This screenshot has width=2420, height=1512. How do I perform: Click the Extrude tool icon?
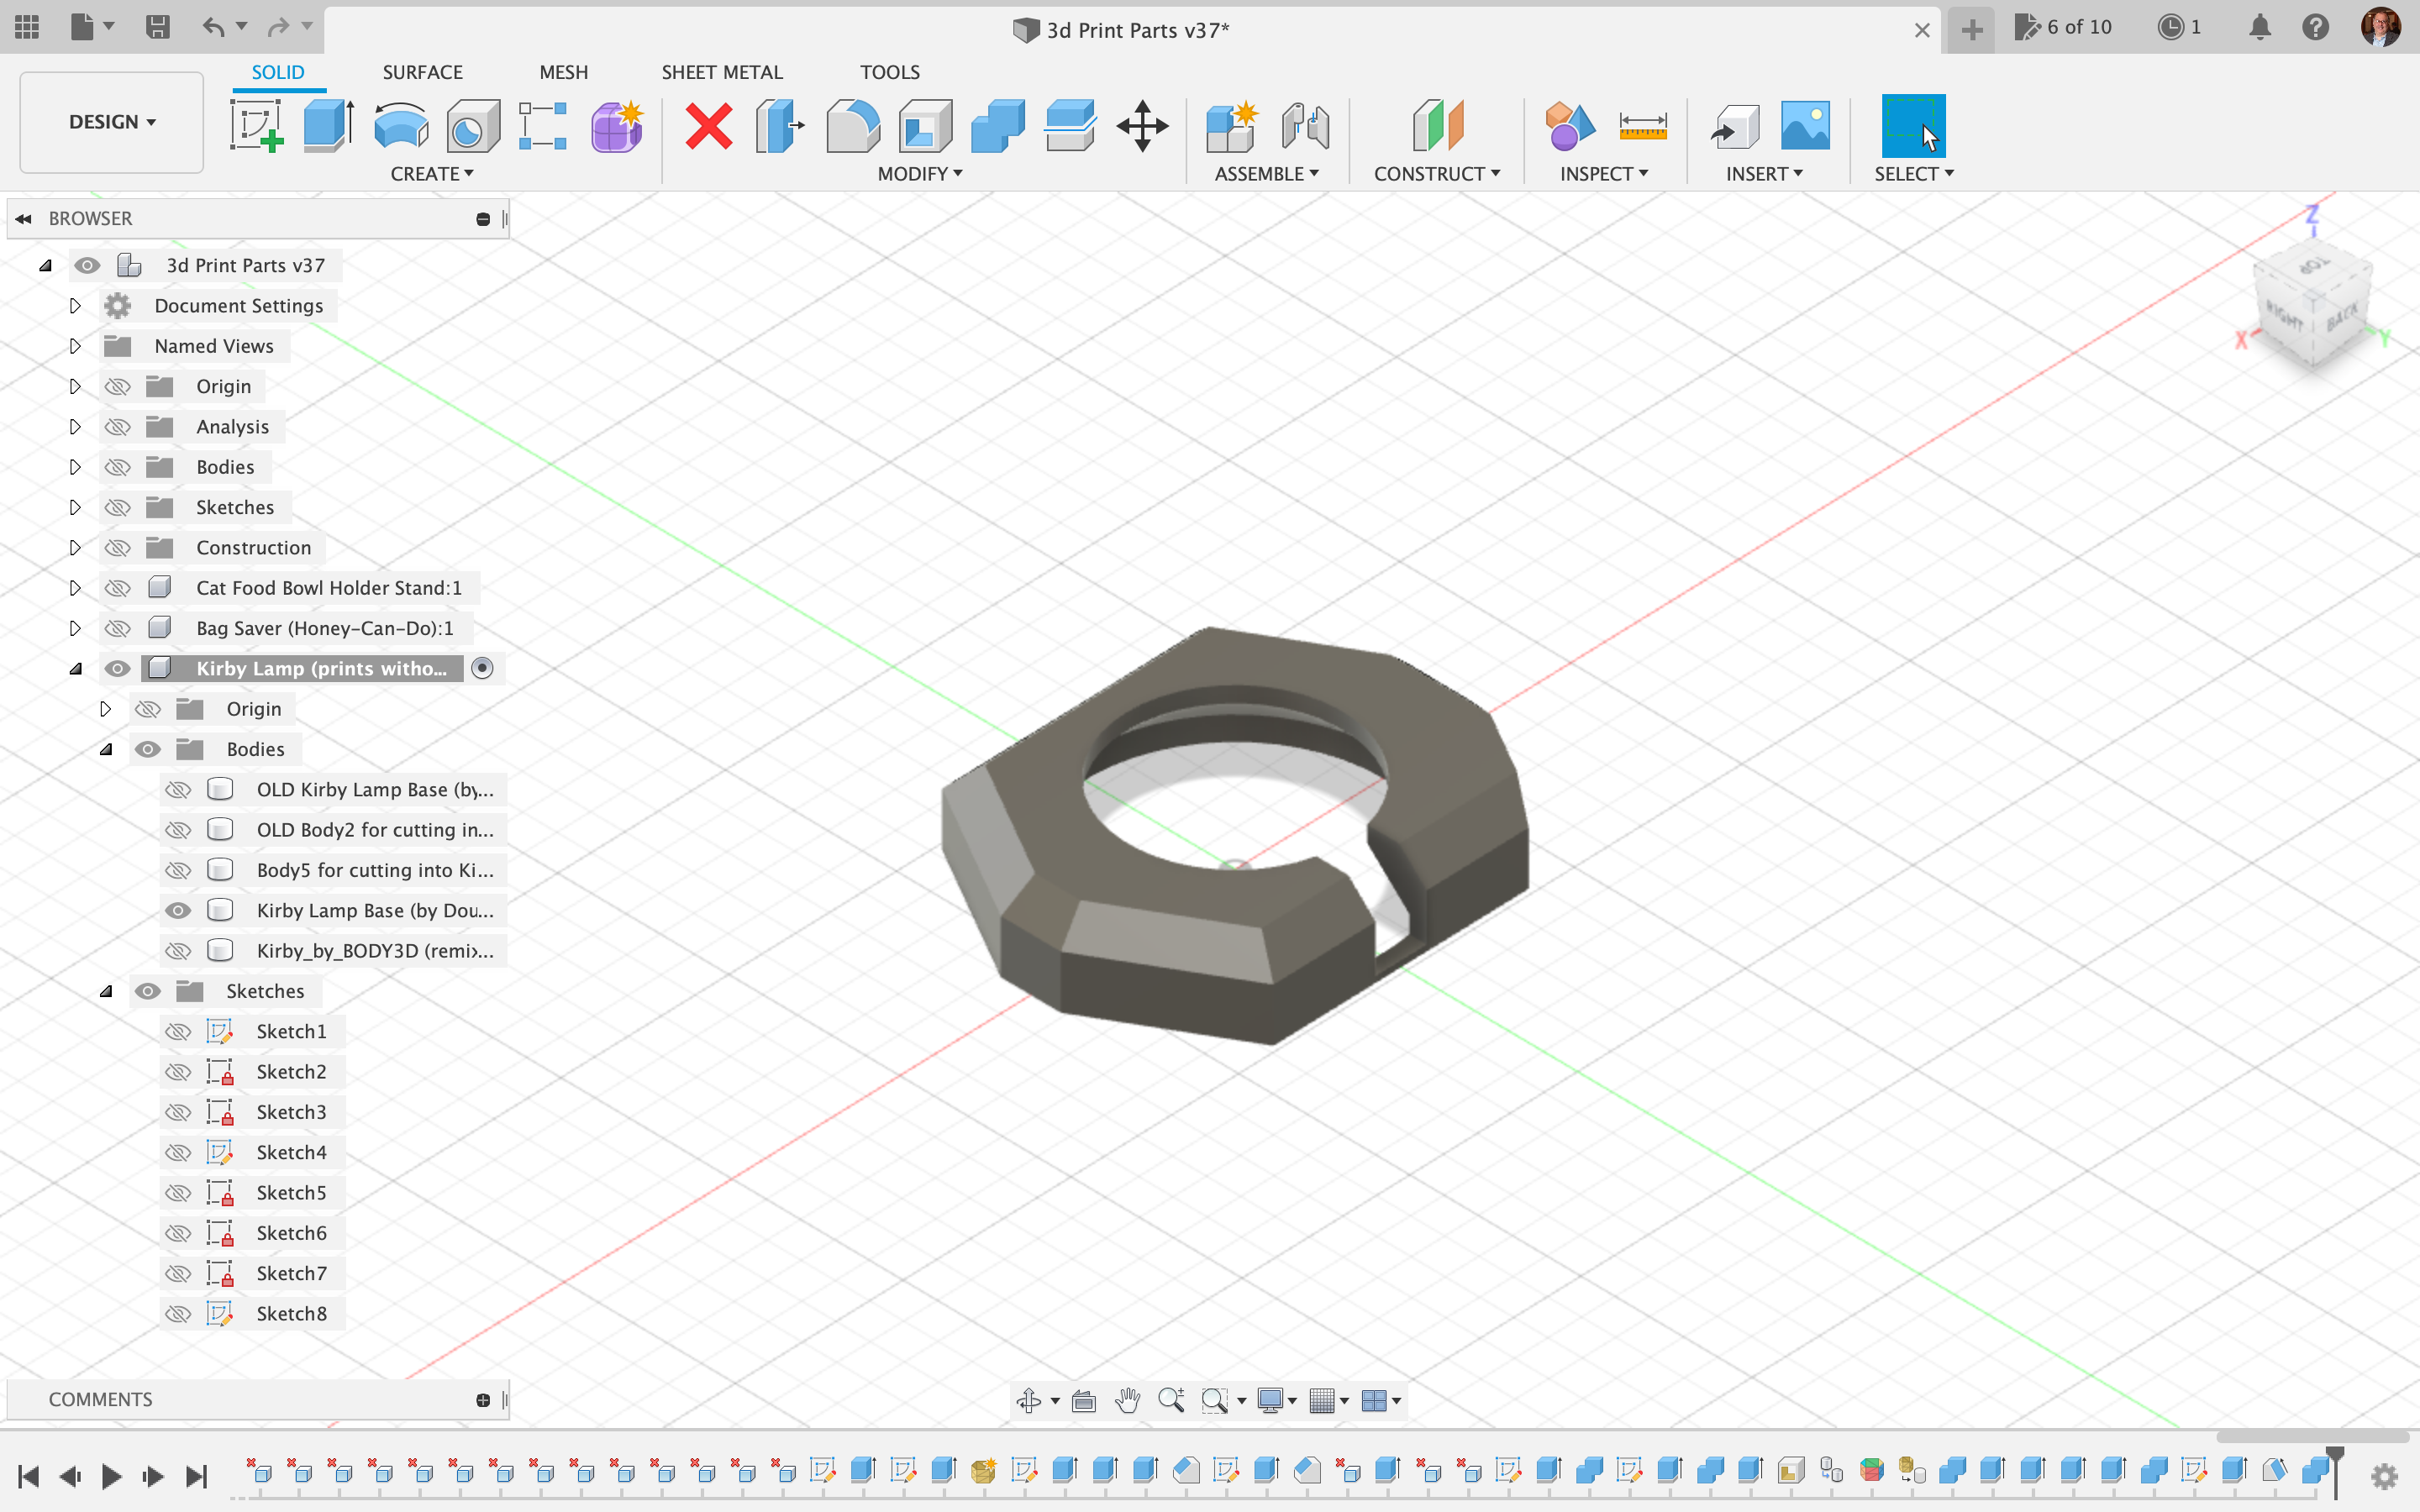click(328, 126)
